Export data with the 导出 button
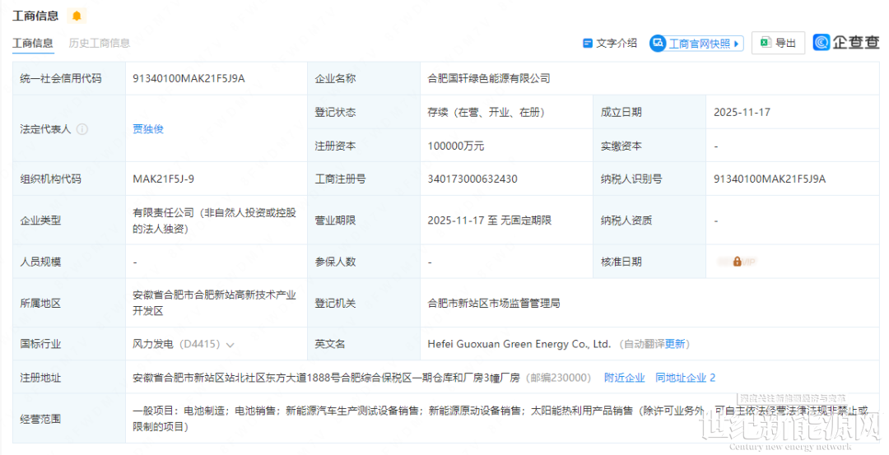The height and width of the screenshot is (455, 889). pos(778,43)
